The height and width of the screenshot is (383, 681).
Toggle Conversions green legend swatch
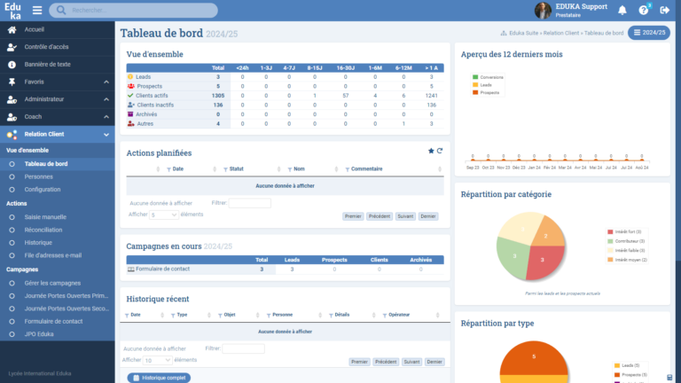click(475, 77)
